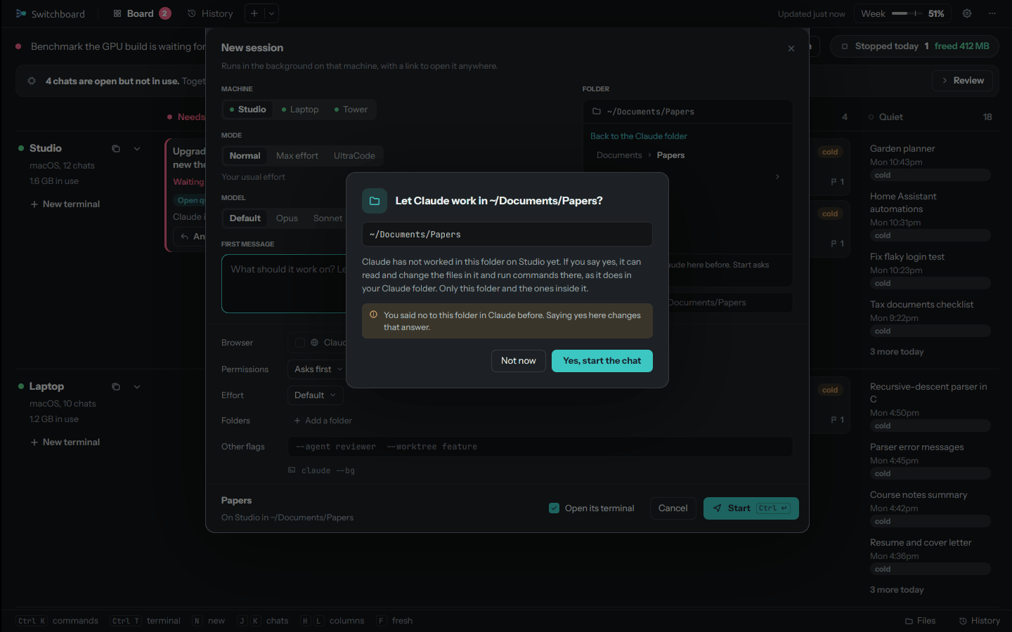The width and height of the screenshot is (1012, 632).
Task: Click the globe icon in the Browser row
Action: click(x=315, y=343)
